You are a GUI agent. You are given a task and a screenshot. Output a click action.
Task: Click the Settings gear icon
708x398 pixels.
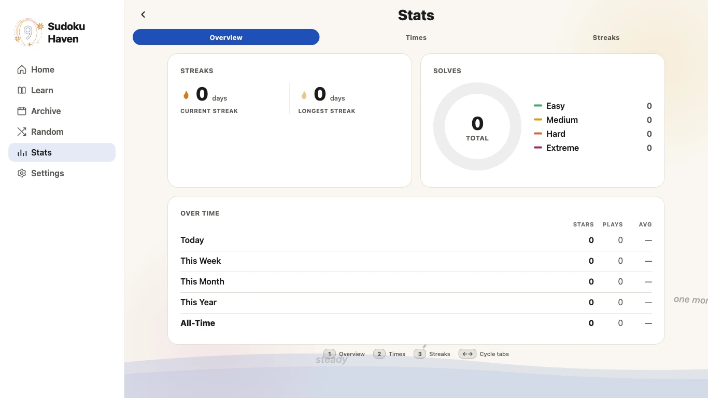coord(22,173)
